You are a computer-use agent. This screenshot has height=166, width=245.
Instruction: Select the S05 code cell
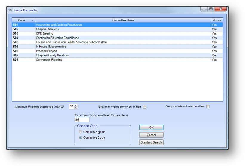(x=24, y=42)
